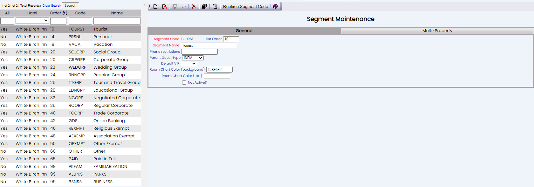
Task: Click the Code column header
Action: pos(80,13)
